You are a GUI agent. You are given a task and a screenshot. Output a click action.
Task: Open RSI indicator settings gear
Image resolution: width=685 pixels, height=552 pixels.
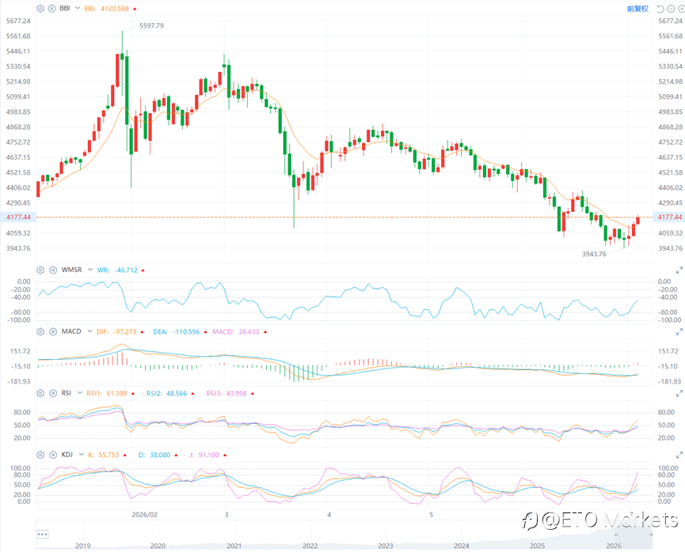(x=40, y=393)
